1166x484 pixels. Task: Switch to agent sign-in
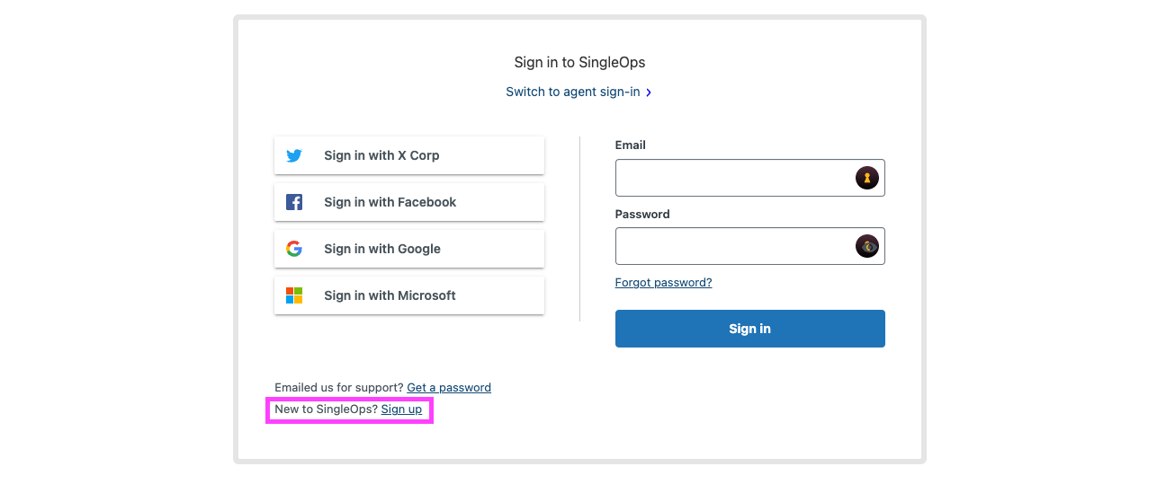pyautogui.click(x=572, y=92)
